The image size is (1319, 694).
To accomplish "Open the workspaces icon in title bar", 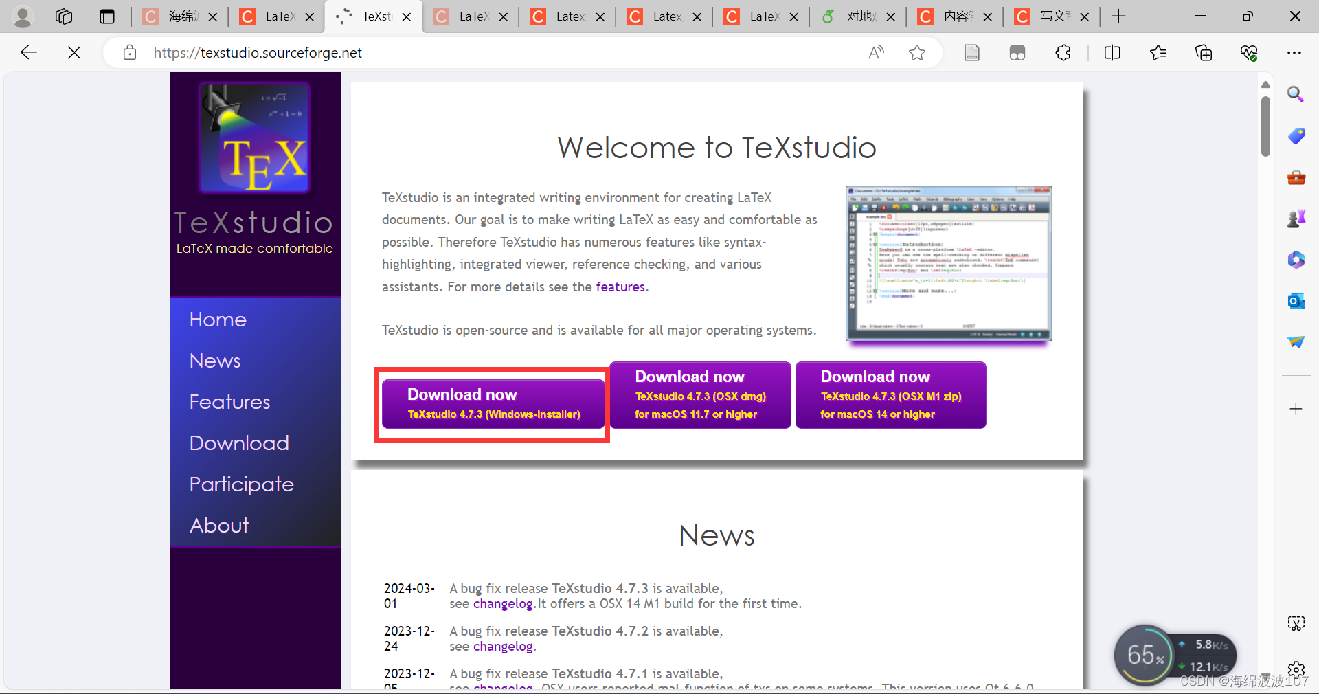I will 64,16.
